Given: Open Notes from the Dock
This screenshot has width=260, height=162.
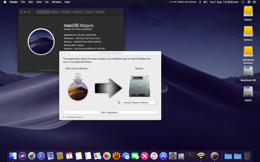Looking at the screenshot, I should [79, 156].
